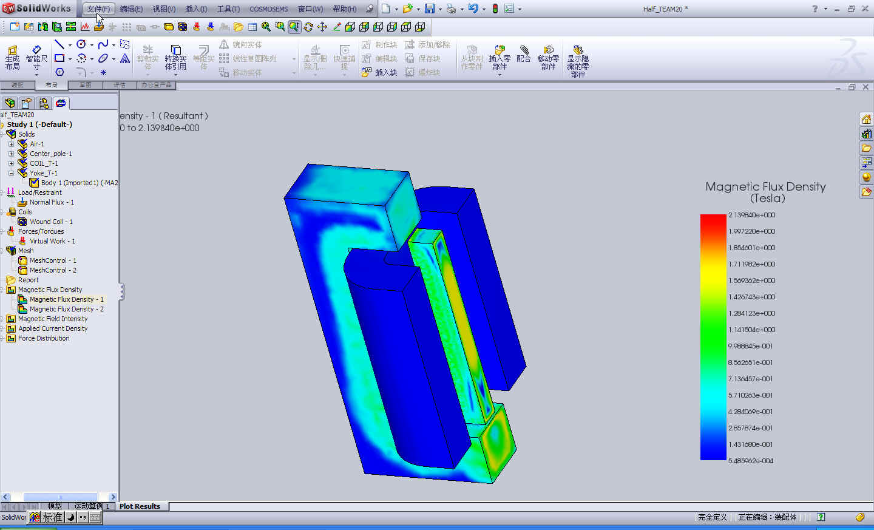Switch to the 办公室产品 office products tab
This screenshot has height=530, width=874.
click(157, 85)
